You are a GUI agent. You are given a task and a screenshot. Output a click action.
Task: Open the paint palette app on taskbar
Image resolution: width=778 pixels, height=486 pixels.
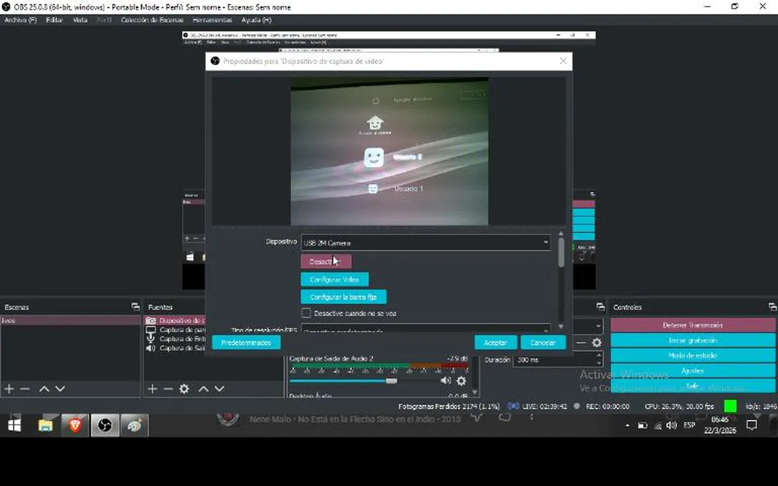click(x=134, y=425)
